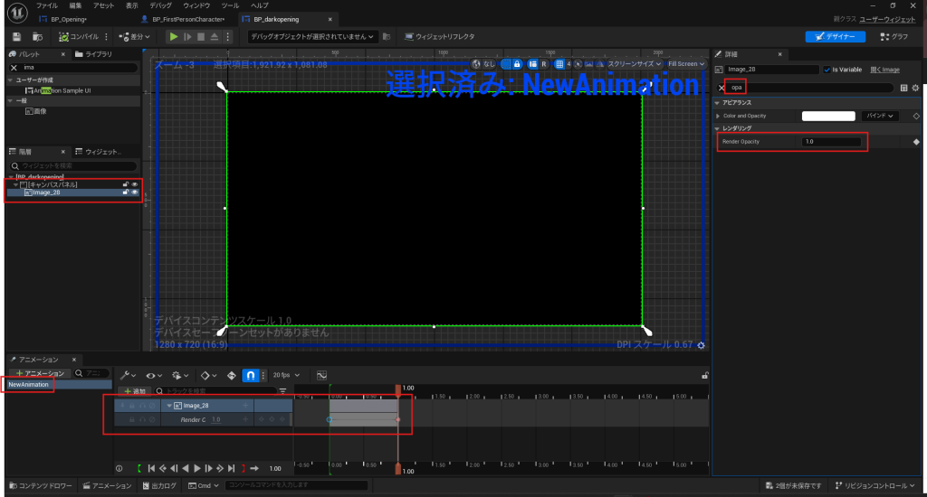927x497 pixels.
Task: Open the curve editor icon in animation toolbar
Action: tap(321, 375)
